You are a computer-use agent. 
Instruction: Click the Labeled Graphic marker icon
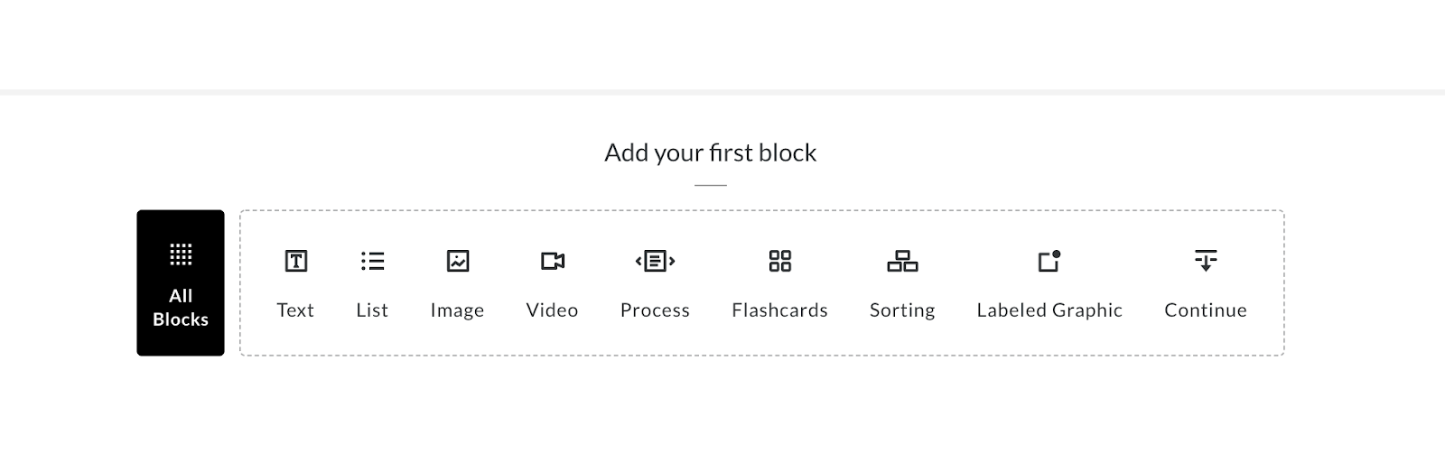(1049, 261)
